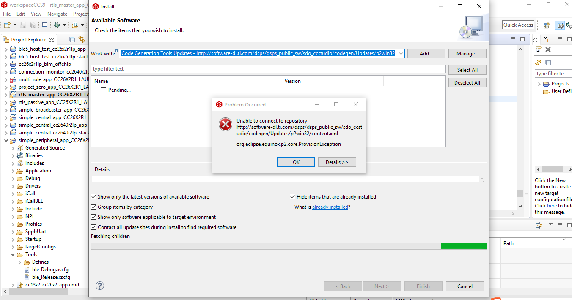Open the Debug icon dropdown arrow
This screenshot has width=572, height=300.
[x=64, y=25]
